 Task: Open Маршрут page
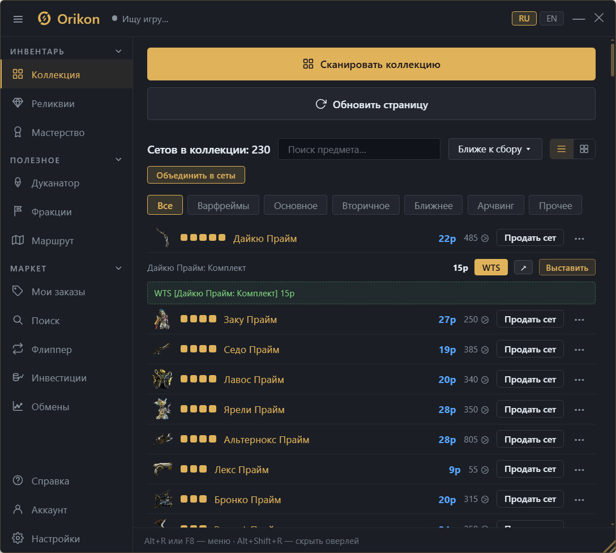(x=66, y=240)
